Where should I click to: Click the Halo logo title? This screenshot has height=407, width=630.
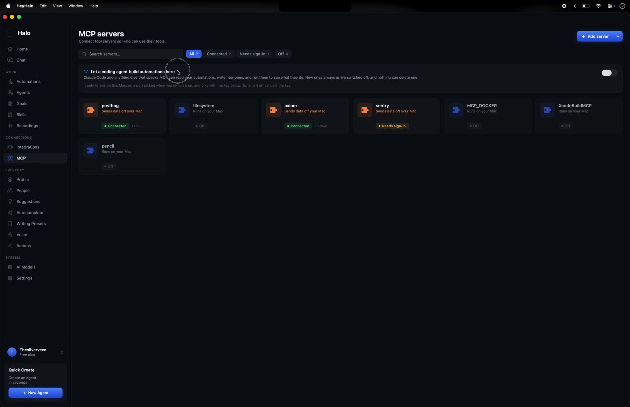pos(24,33)
